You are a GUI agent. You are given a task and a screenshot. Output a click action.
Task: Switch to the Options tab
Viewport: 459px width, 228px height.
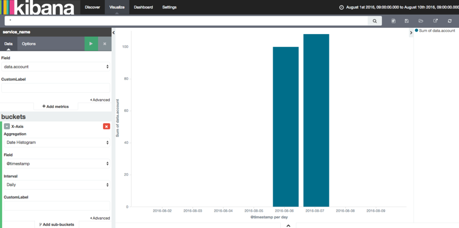coord(29,43)
